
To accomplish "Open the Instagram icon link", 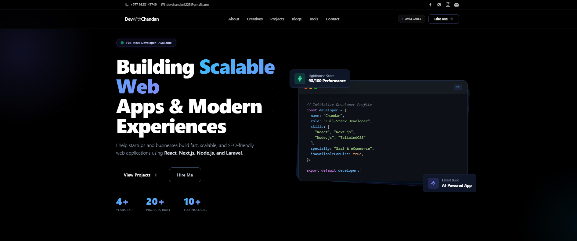I will pyautogui.click(x=448, y=5).
